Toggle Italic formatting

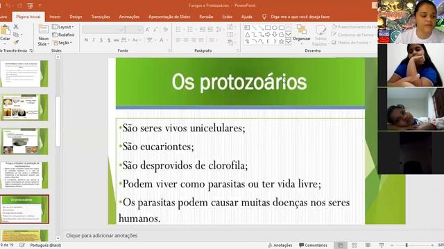tap(94, 40)
